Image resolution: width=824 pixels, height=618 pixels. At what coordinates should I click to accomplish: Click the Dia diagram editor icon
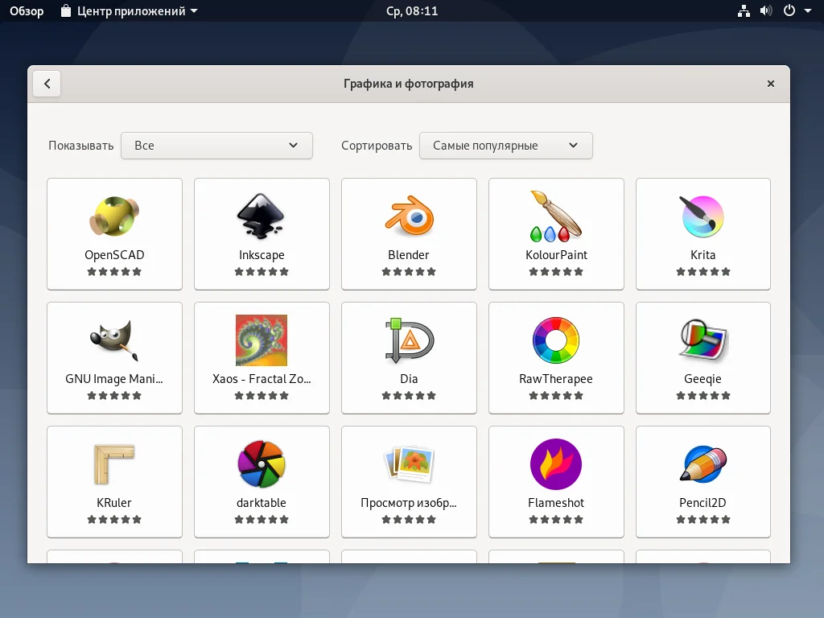(x=409, y=340)
